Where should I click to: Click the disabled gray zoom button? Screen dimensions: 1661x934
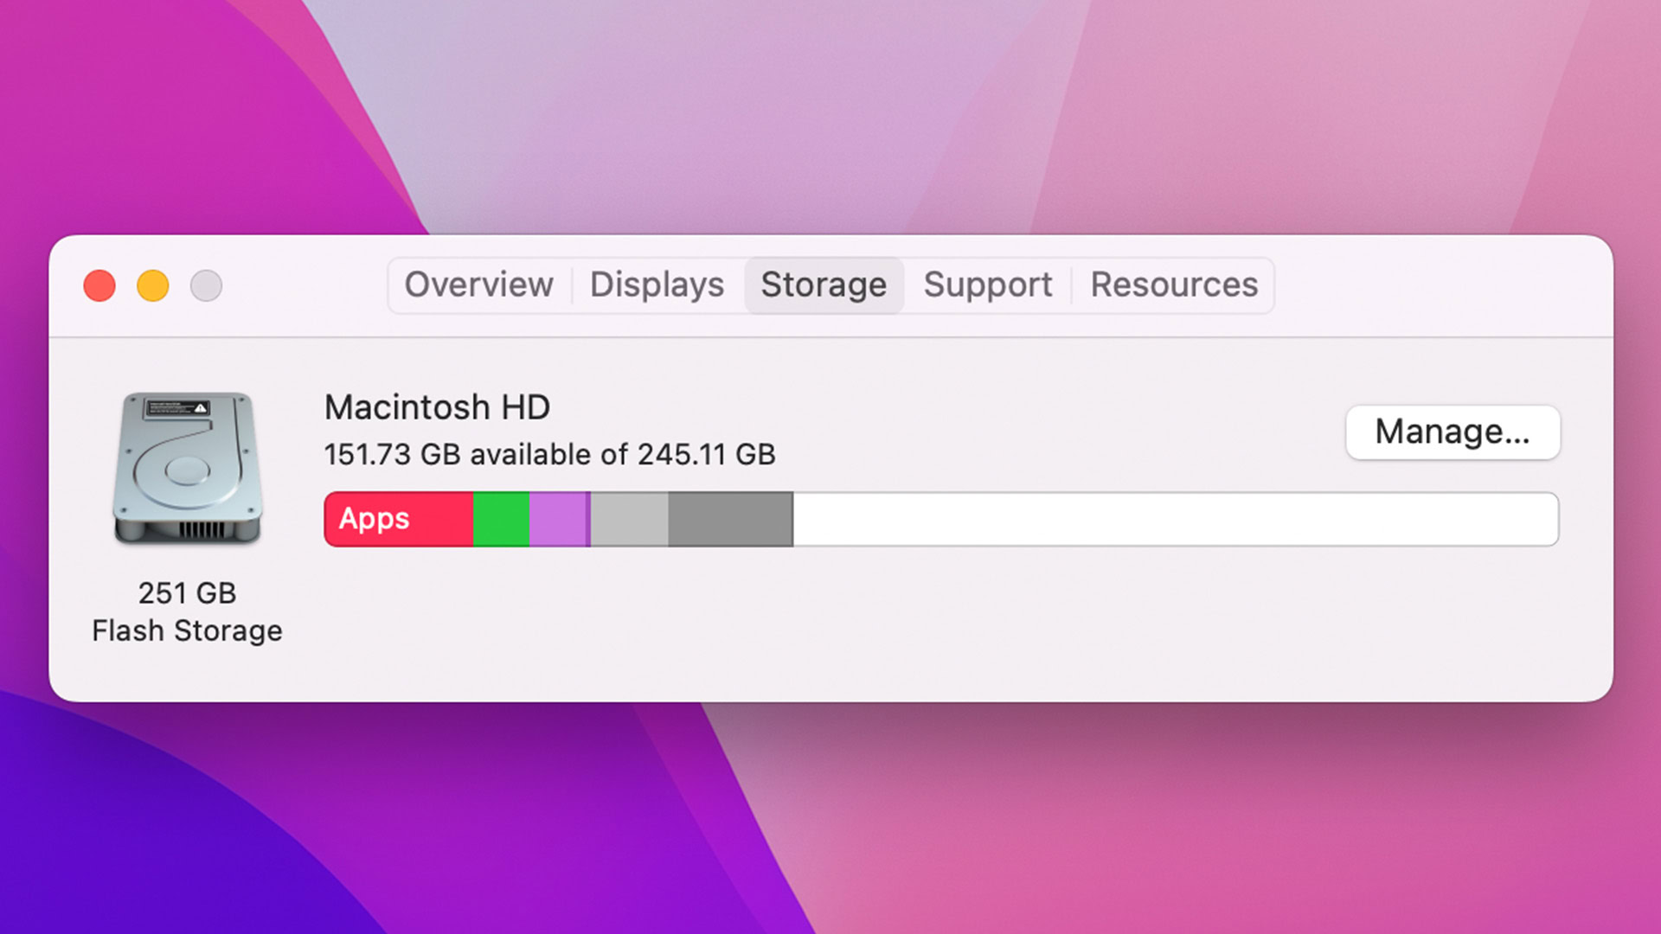click(206, 285)
